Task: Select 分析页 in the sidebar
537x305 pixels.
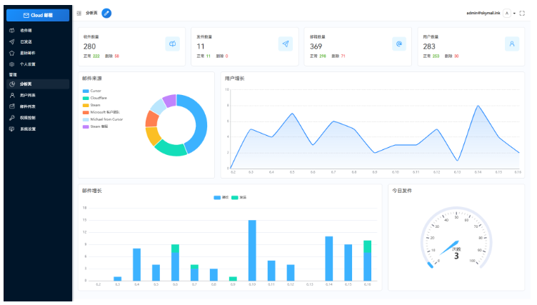Action: pos(38,84)
